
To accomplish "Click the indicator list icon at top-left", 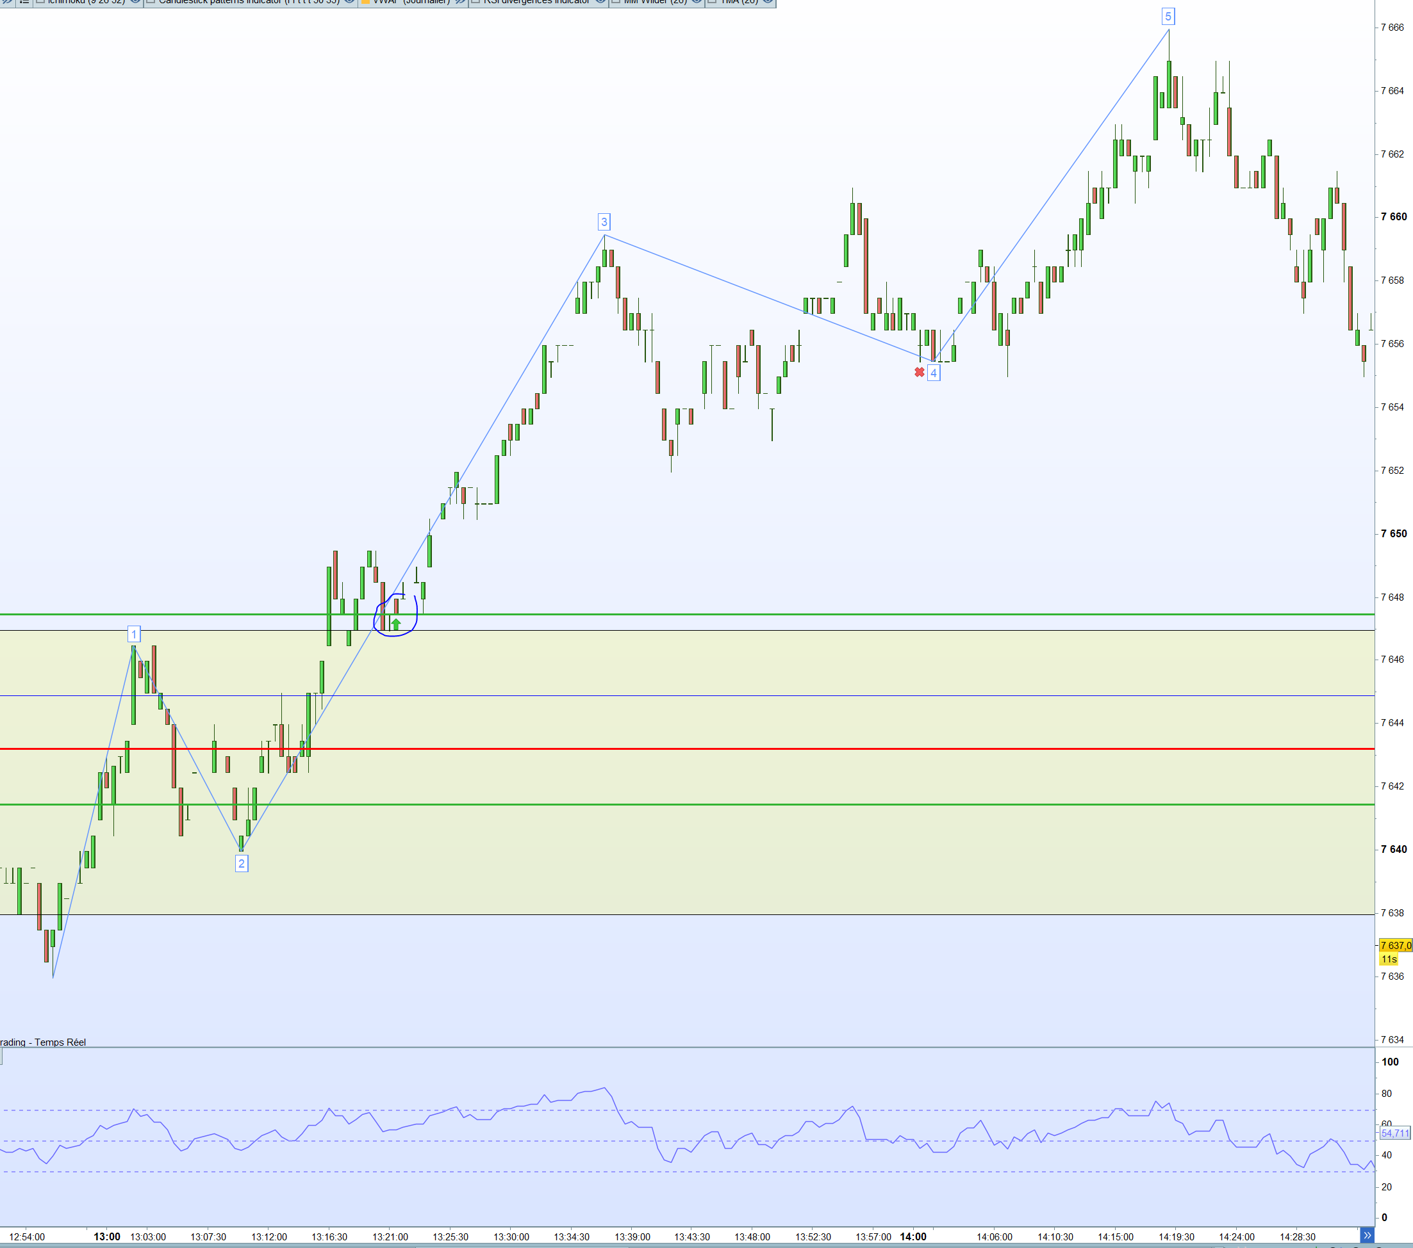I will pyautogui.click(x=24, y=2).
